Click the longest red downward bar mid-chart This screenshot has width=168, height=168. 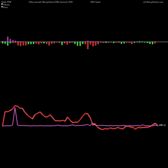click(x=88, y=45)
